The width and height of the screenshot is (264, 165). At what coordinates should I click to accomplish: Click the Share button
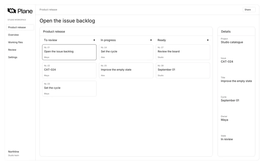click(x=249, y=10)
